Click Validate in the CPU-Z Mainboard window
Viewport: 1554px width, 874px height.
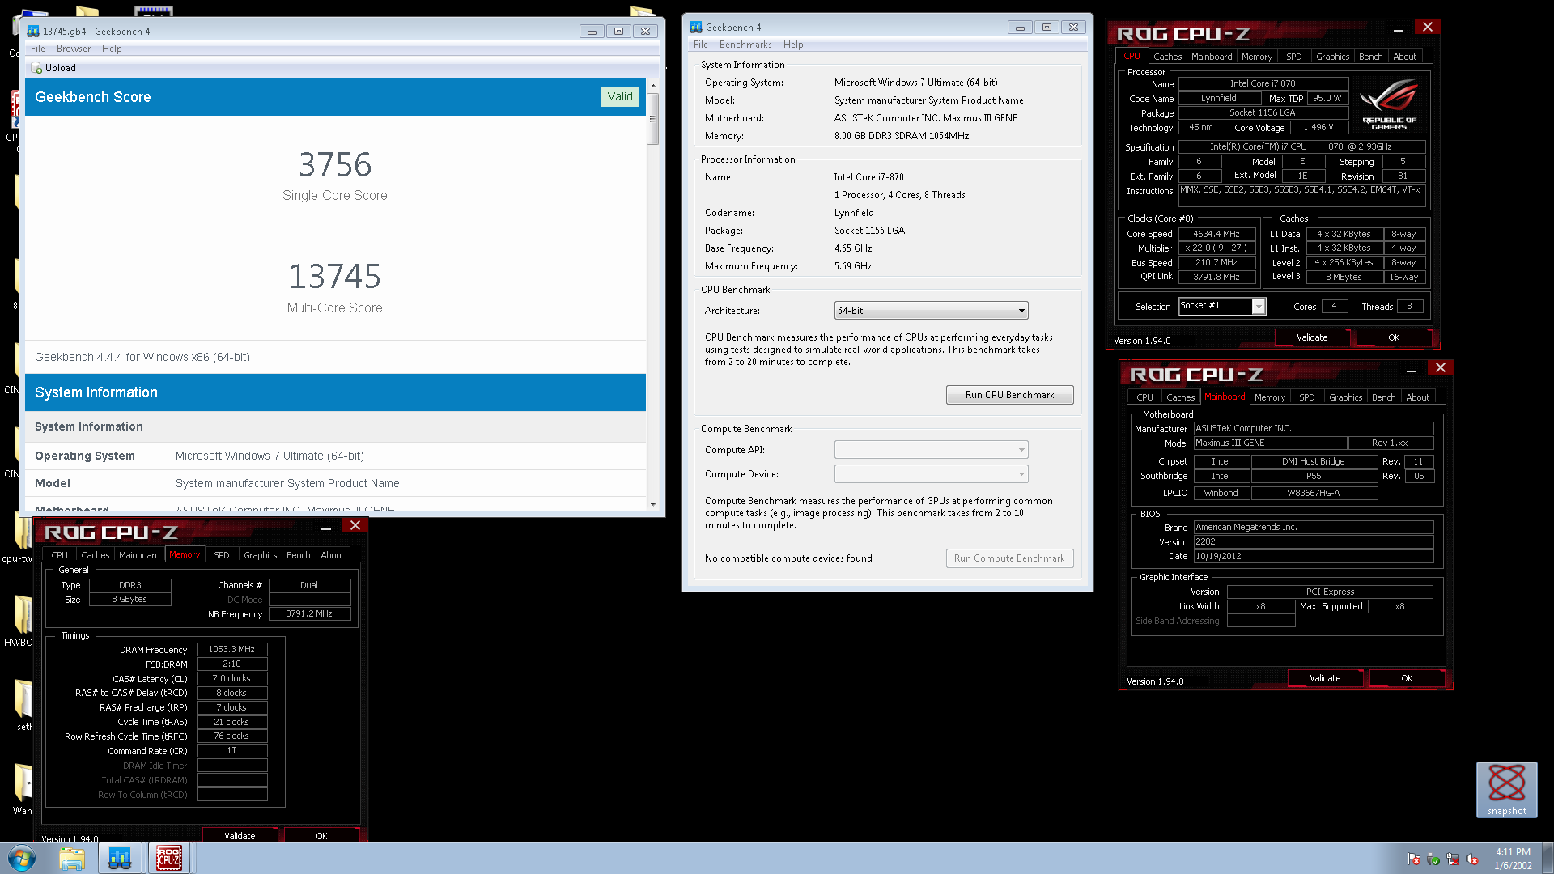tap(1325, 678)
